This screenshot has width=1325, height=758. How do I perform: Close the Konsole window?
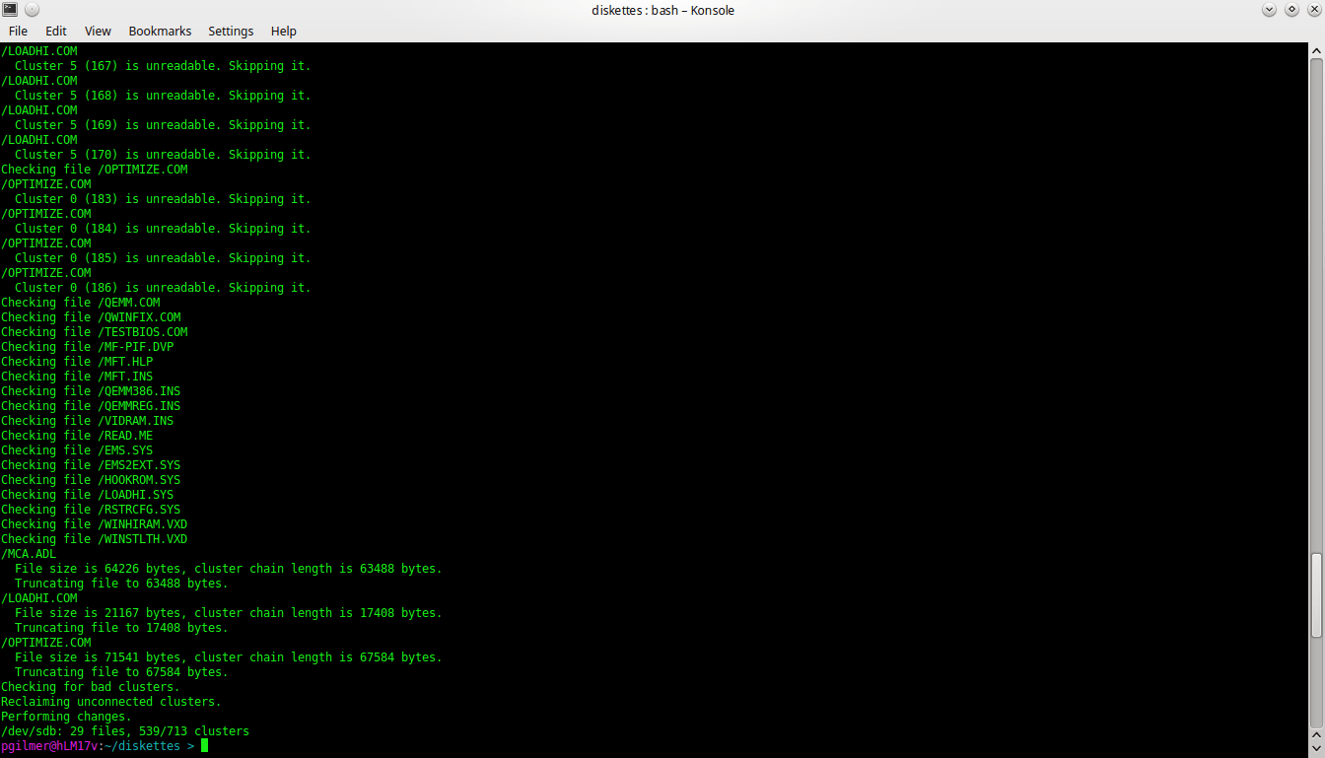1313,10
